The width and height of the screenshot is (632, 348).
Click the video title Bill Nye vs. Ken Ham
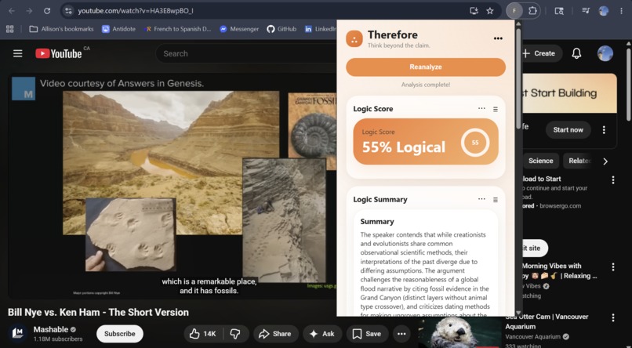click(98, 312)
